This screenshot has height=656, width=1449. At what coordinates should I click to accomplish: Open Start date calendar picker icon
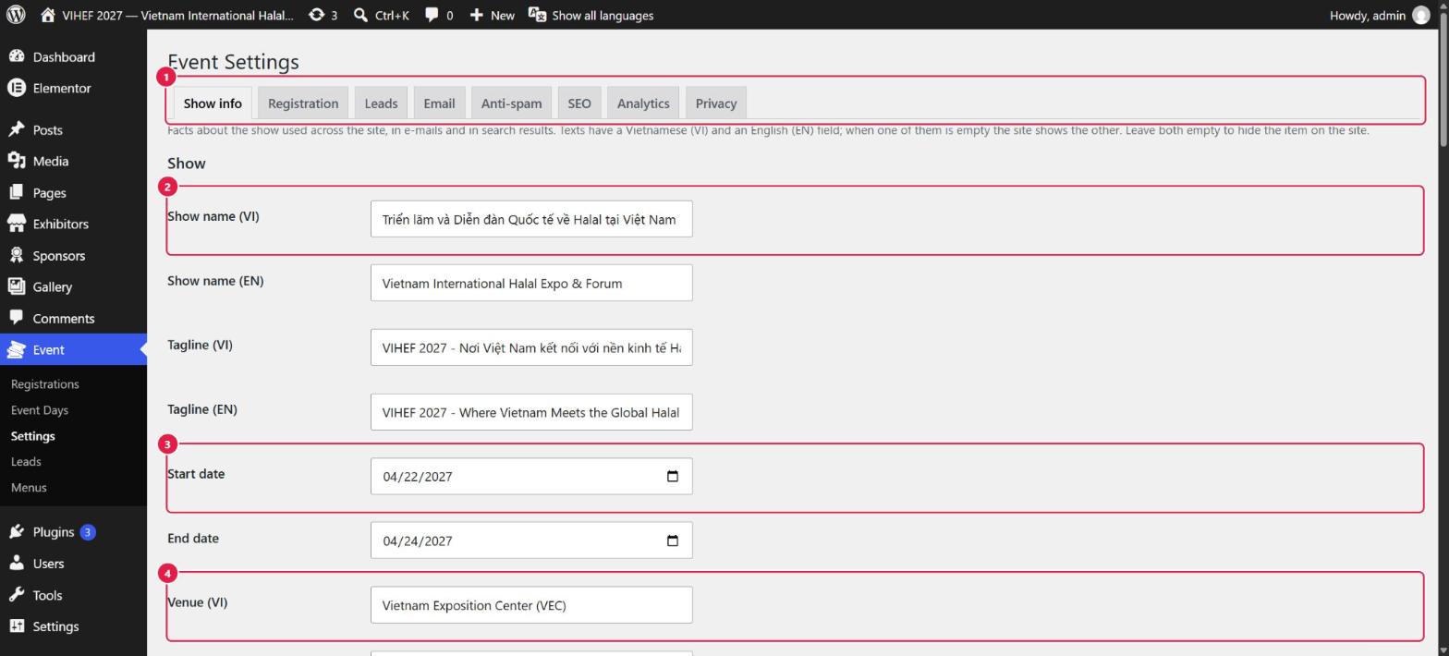click(x=673, y=477)
